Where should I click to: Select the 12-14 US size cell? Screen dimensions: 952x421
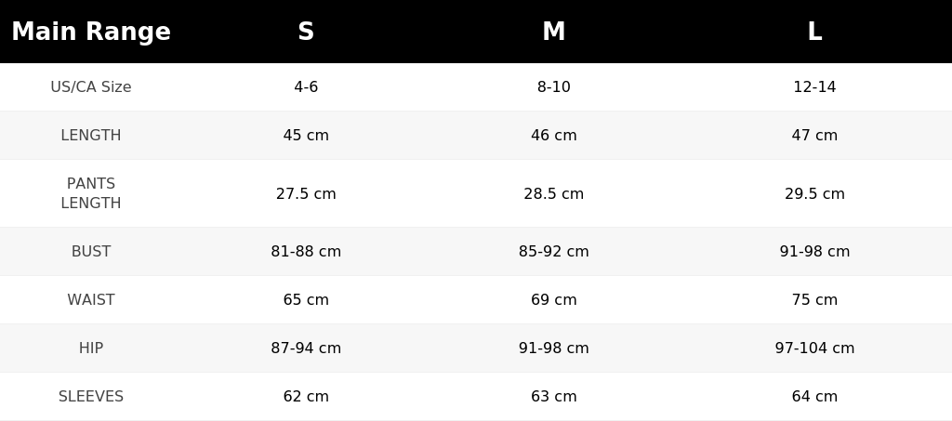[x=814, y=86]
